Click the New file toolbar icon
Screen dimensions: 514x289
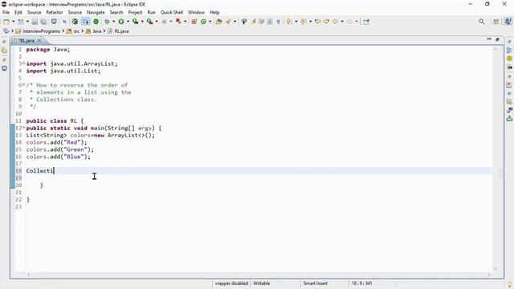tap(6, 22)
